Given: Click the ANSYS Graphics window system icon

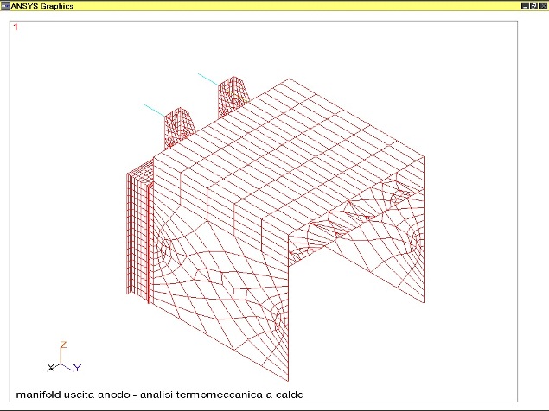Looking at the screenshot, I should tap(5, 5).
